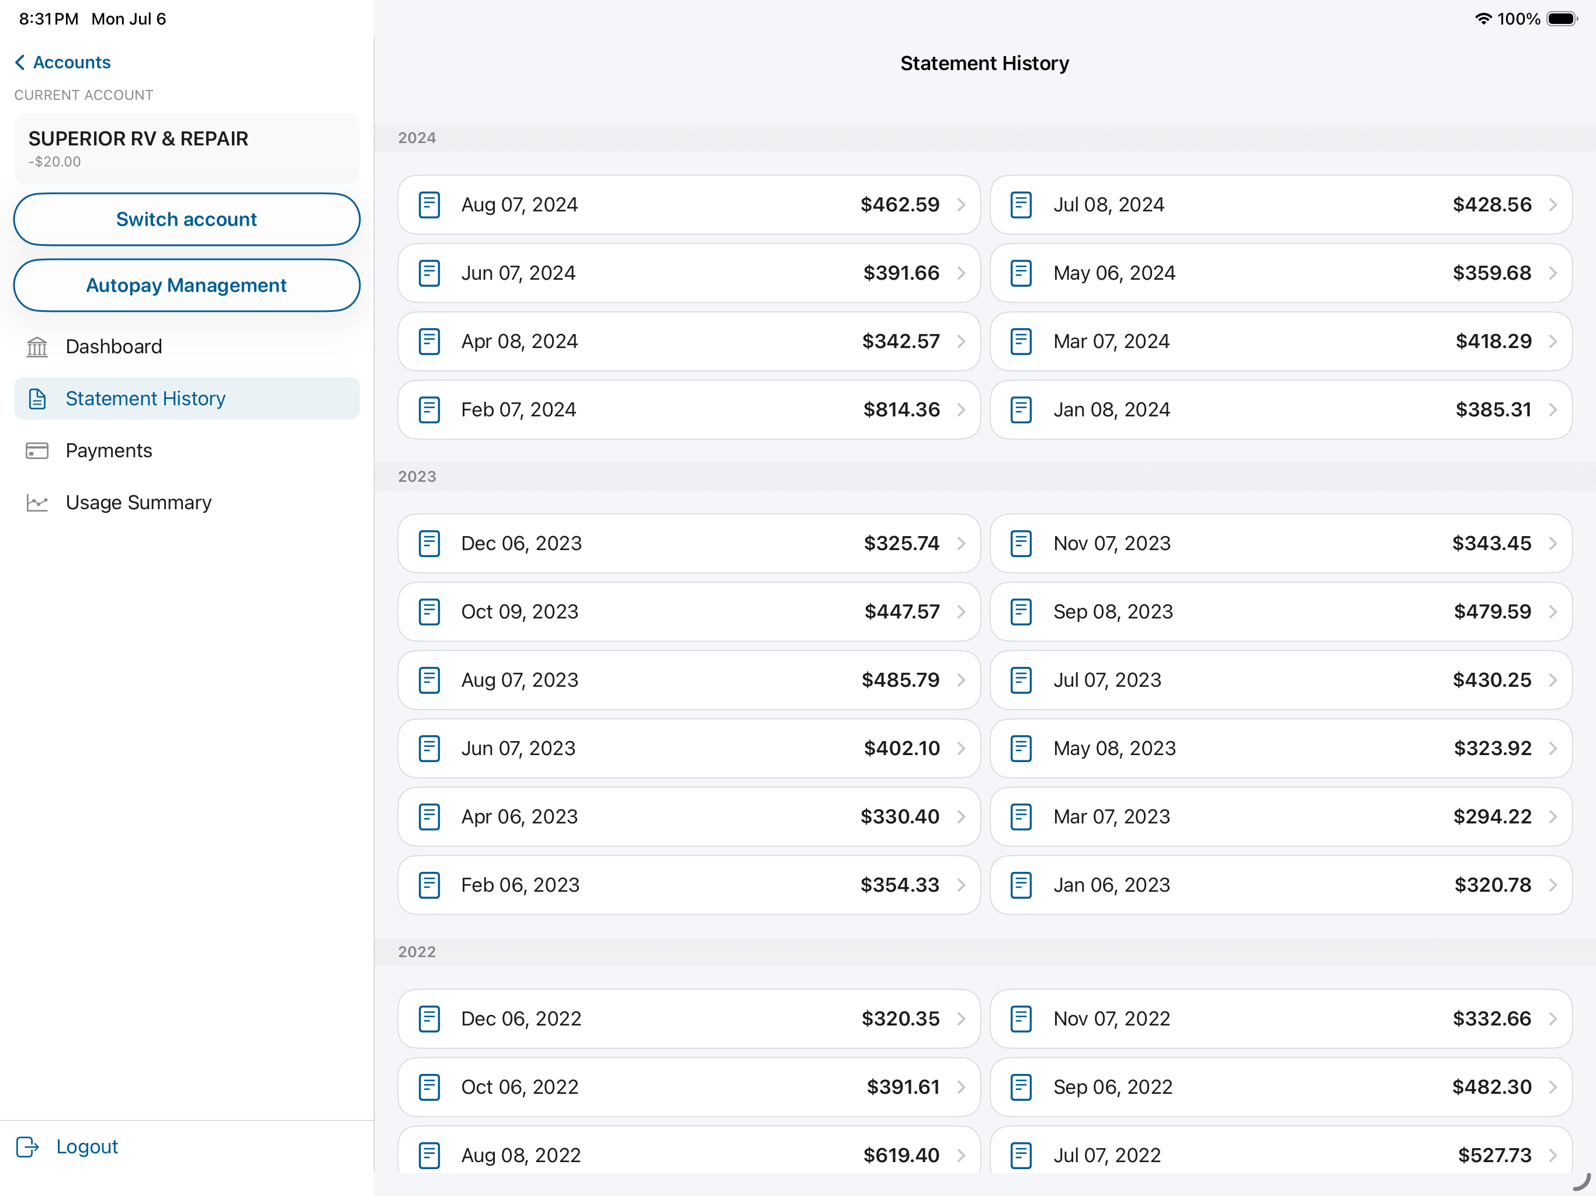The width and height of the screenshot is (1596, 1196).
Task: Click the May 06, 2024 statement document icon
Action: (1021, 273)
